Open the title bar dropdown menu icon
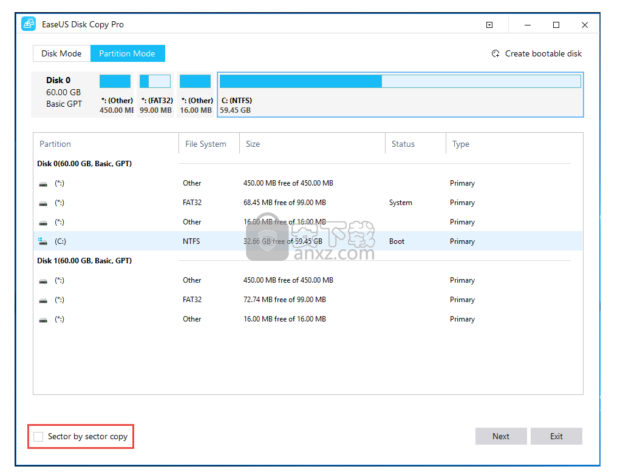 click(489, 25)
